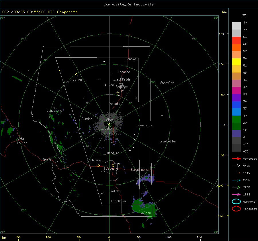258x241 pixels.
Task: Click the yellow diamond marker below RedDeer
Action: pos(118,93)
